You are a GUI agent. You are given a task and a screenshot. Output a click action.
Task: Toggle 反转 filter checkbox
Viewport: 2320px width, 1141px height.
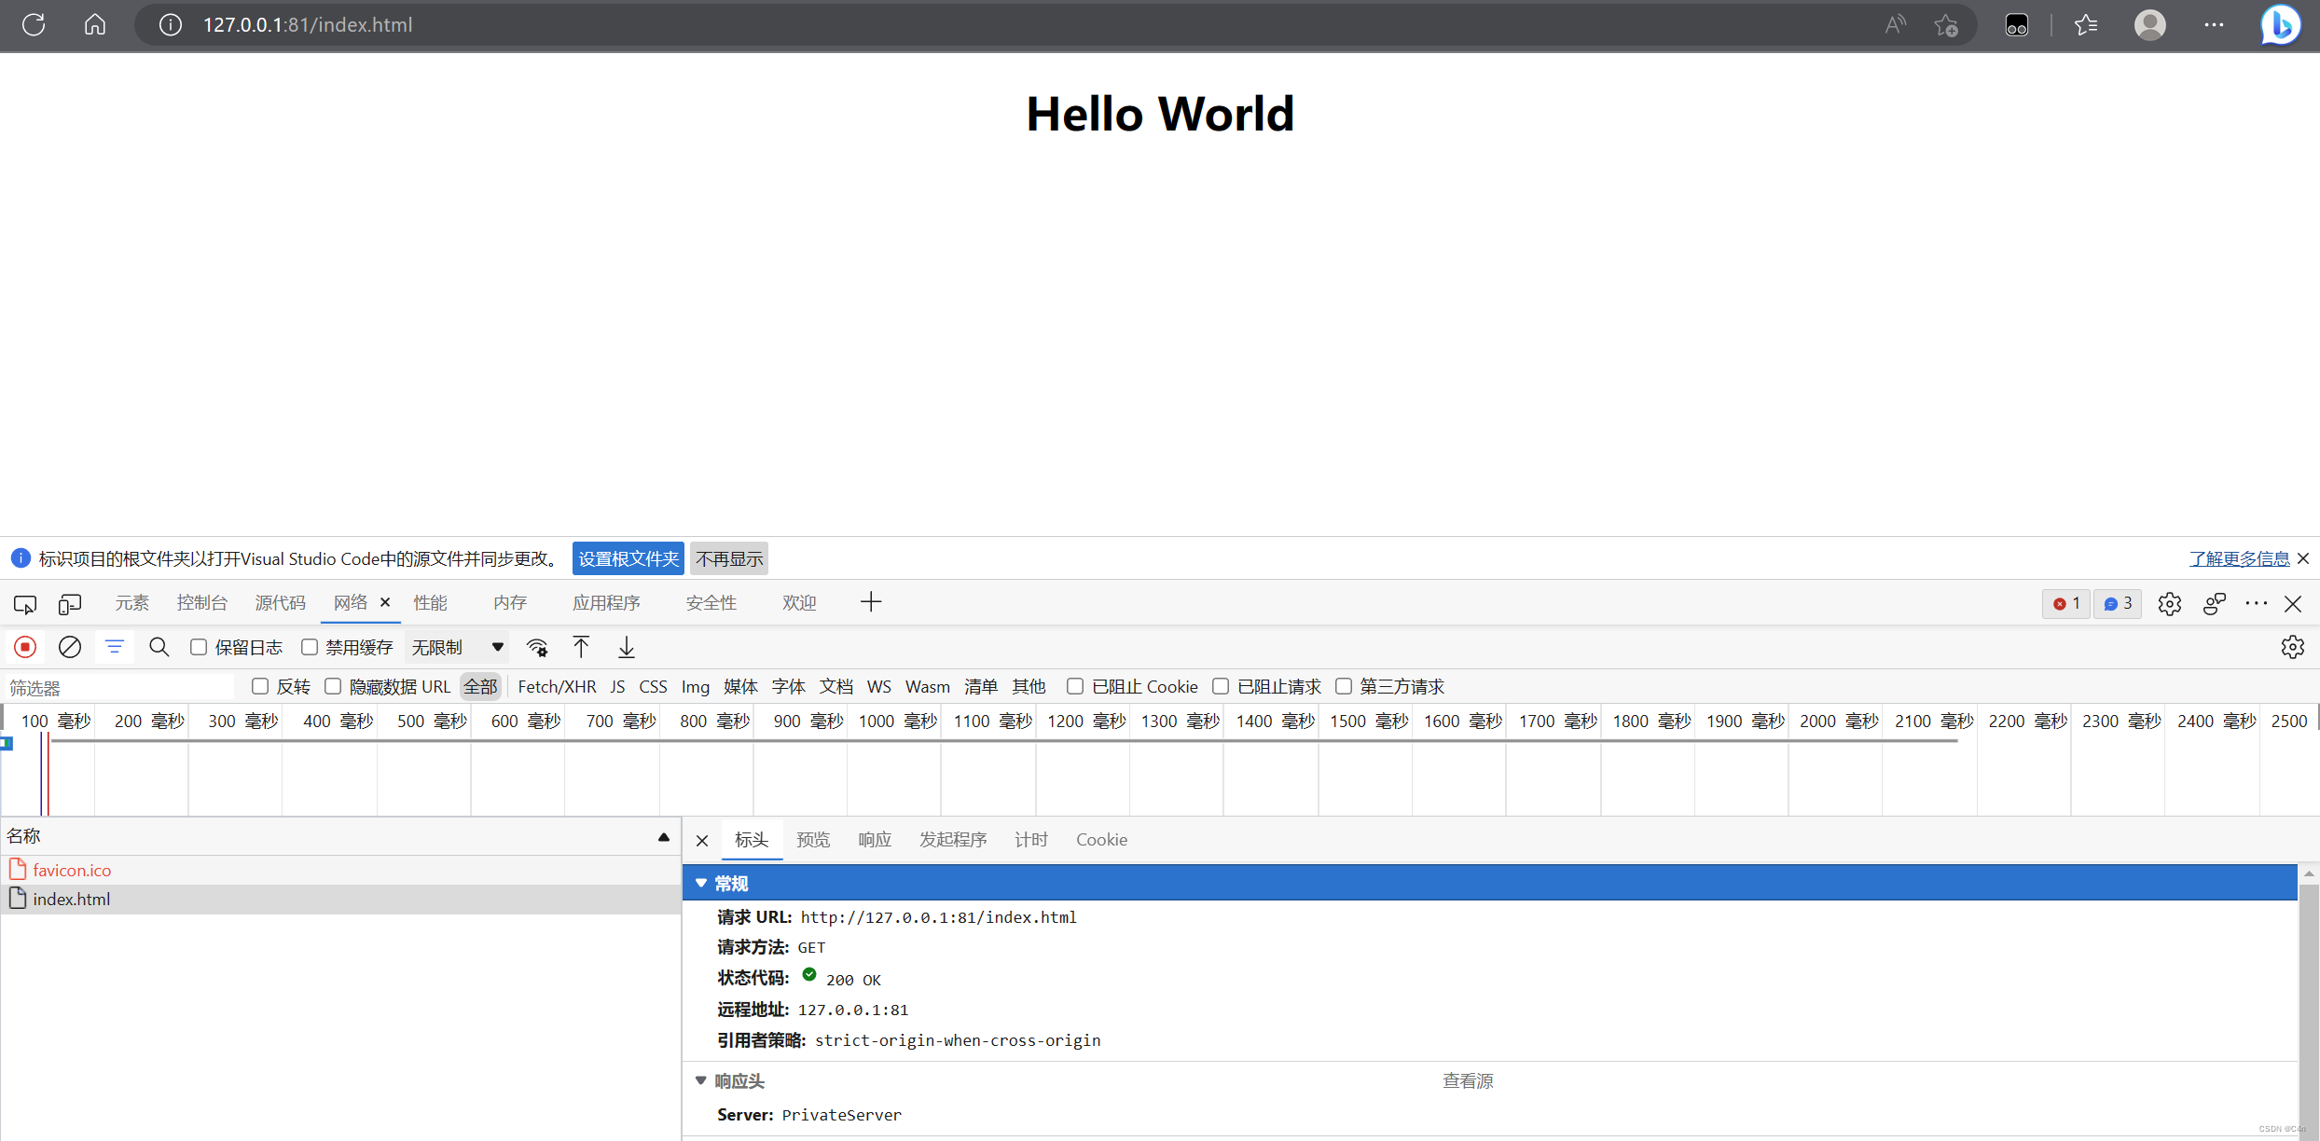point(260,686)
